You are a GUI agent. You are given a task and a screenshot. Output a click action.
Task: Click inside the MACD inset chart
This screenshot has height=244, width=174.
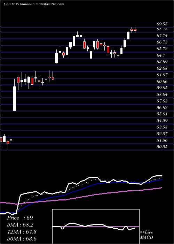point(96,227)
